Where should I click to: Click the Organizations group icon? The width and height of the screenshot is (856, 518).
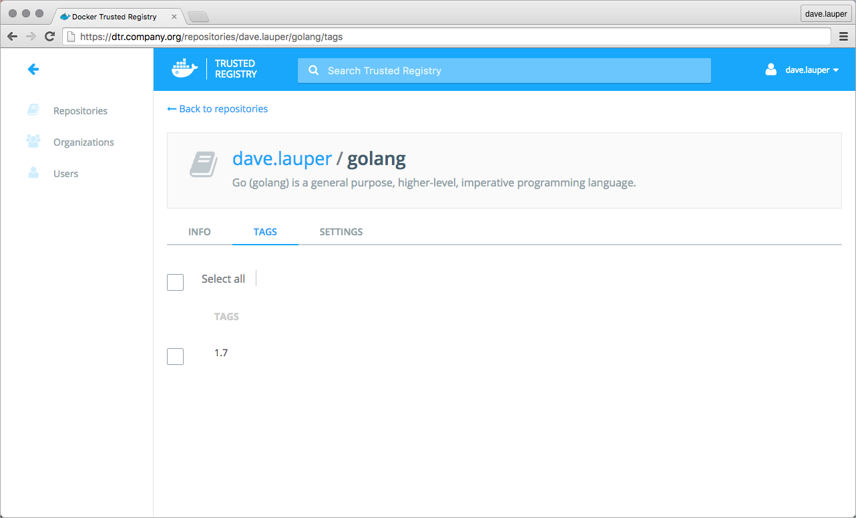(x=33, y=142)
